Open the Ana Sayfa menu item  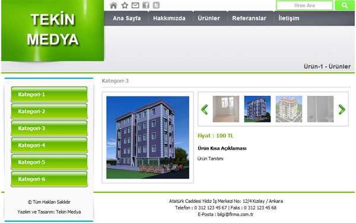tap(127, 18)
